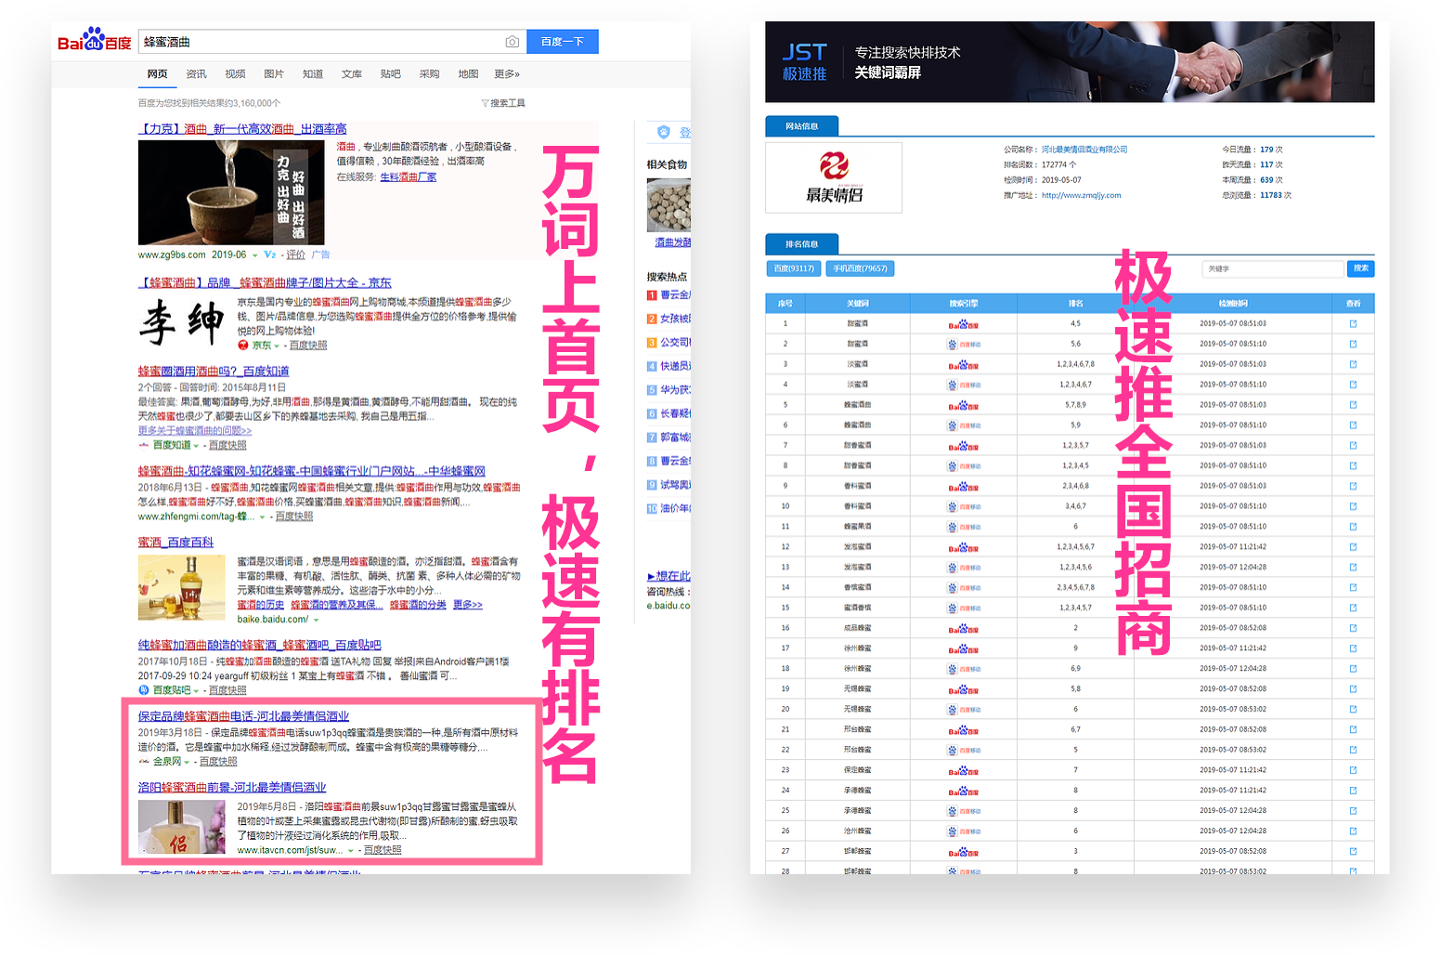Switch to the 文库 search tab
1441x955 pixels.
[x=352, y=74]
